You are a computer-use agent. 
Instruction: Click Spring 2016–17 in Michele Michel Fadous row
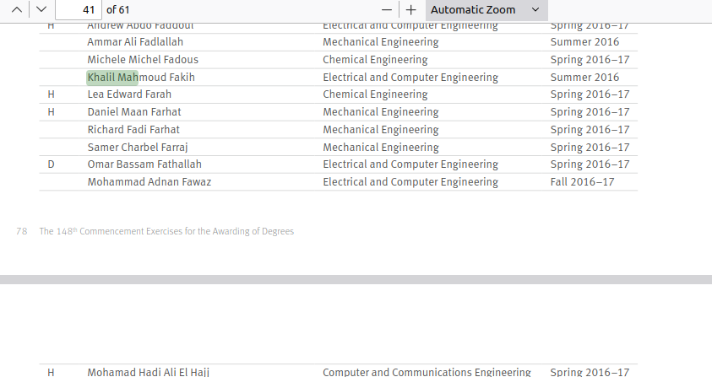(590, 60)
